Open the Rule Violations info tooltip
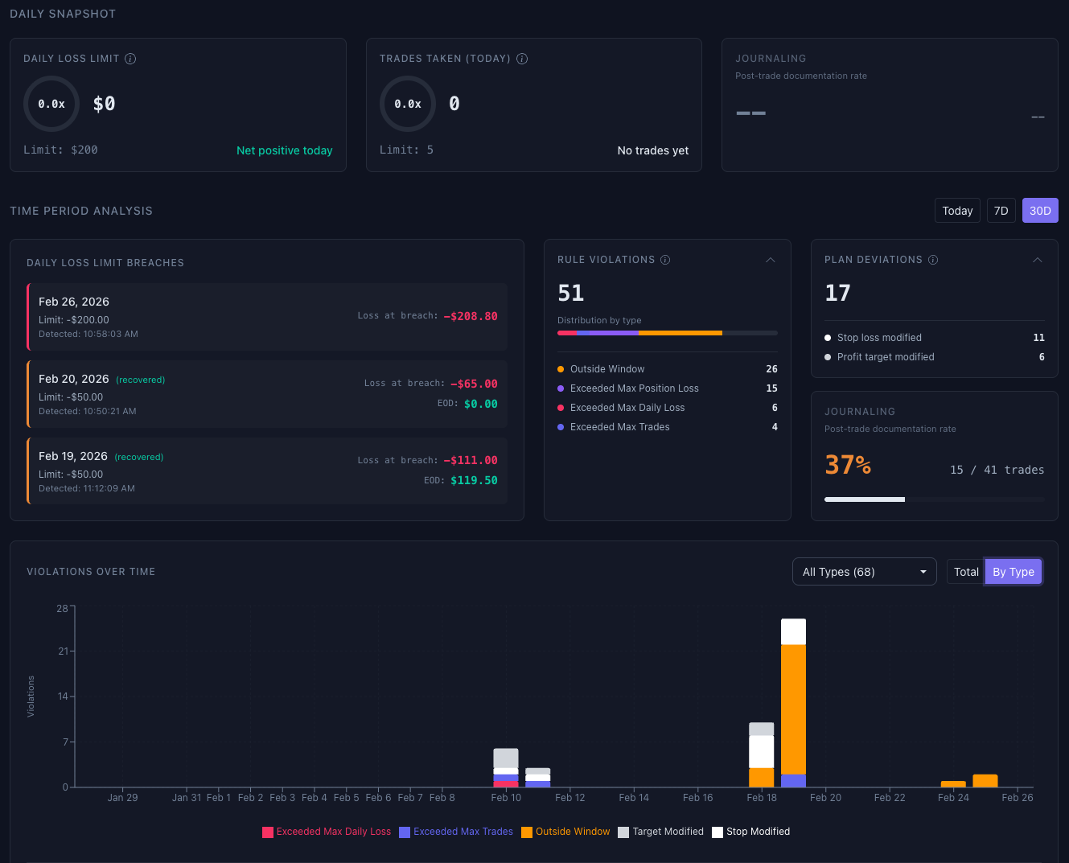The height and width of the screenshot is (863, 1069). tap(665, 260)
